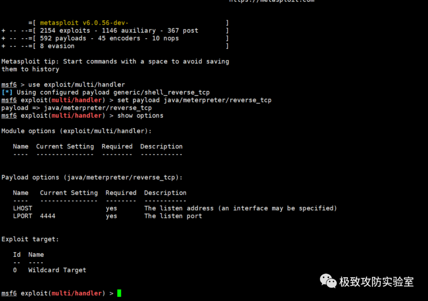Screen dimensions: 428x301
Task: Click the Metasploit tip text
Action: coord(115,61)
